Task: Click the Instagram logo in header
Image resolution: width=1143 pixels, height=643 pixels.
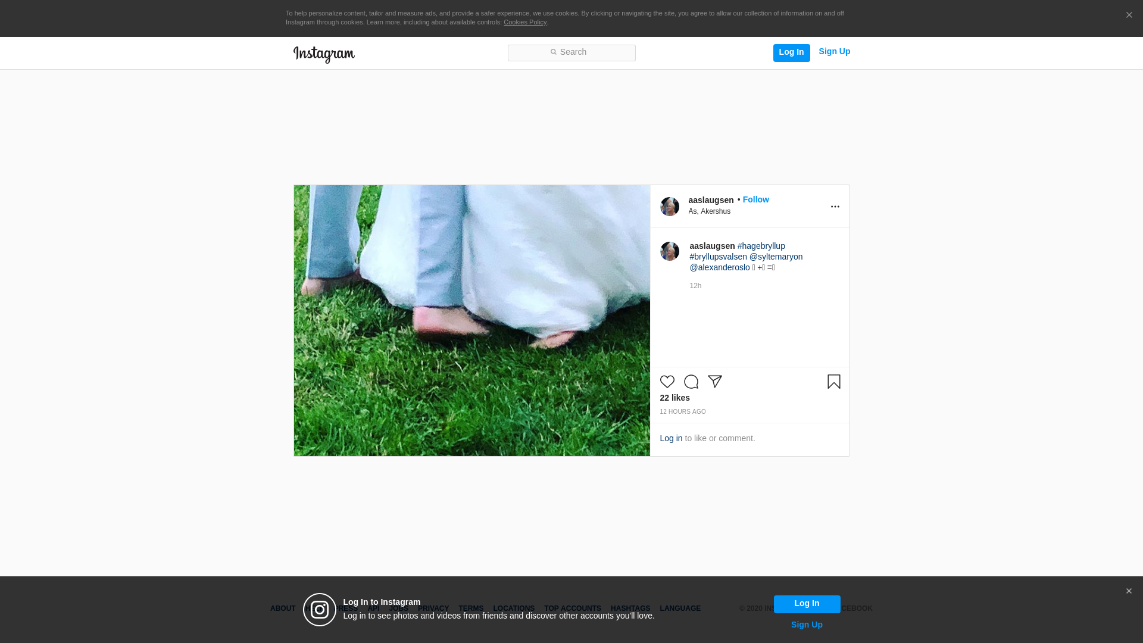Action: (324, 54)
